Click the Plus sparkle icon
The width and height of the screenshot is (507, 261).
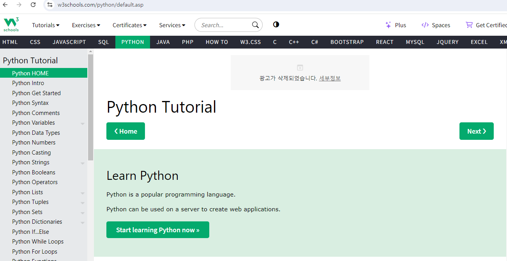pyautogui.click(x=388, y=25)
